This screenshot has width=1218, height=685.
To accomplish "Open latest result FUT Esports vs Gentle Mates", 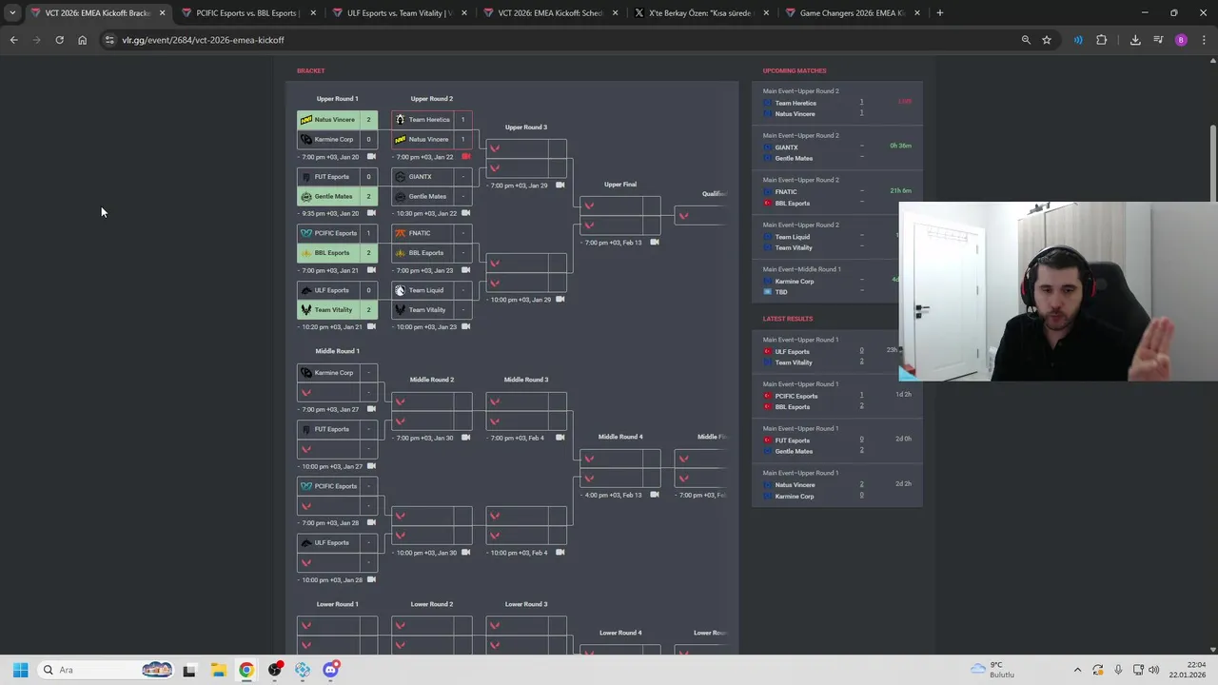I will click(837, 440).
